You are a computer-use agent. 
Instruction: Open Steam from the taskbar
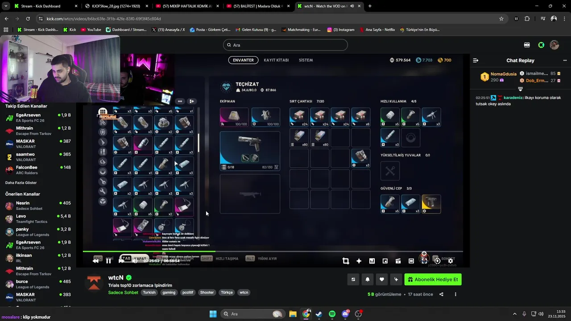point(319,314)
